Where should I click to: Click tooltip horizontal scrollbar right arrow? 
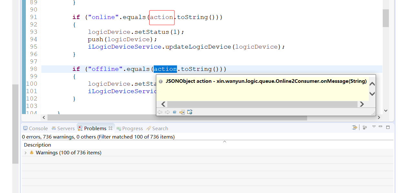pos(361,104)
